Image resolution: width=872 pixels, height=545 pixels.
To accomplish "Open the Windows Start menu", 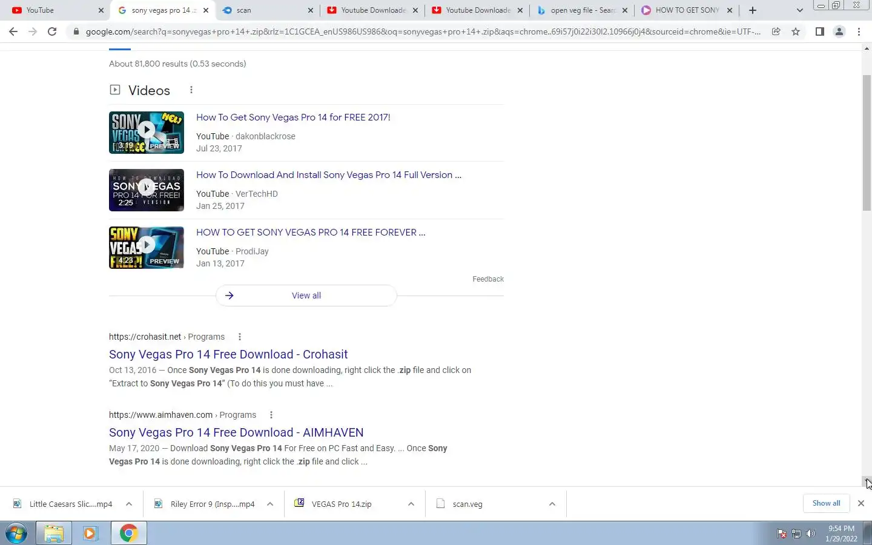I will coord(16,533).
